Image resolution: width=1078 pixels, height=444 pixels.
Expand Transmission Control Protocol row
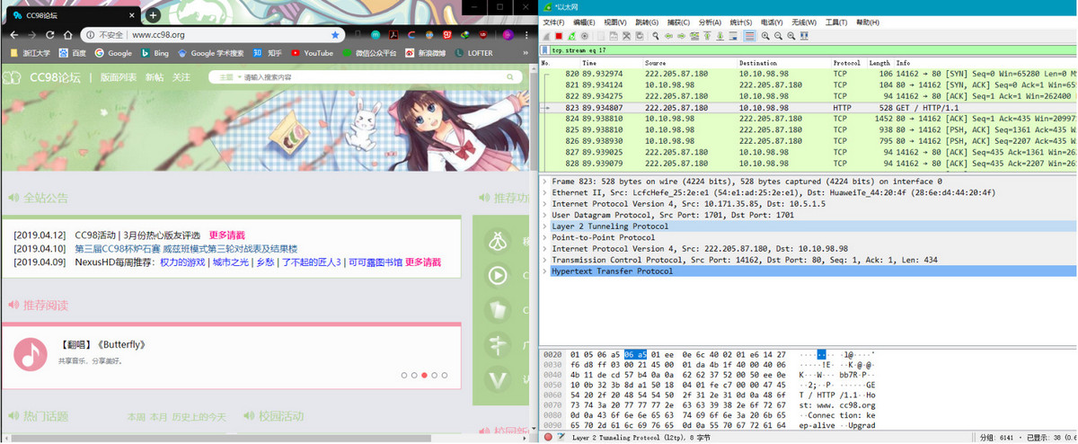pyautogui.click(x=544, y=260)
